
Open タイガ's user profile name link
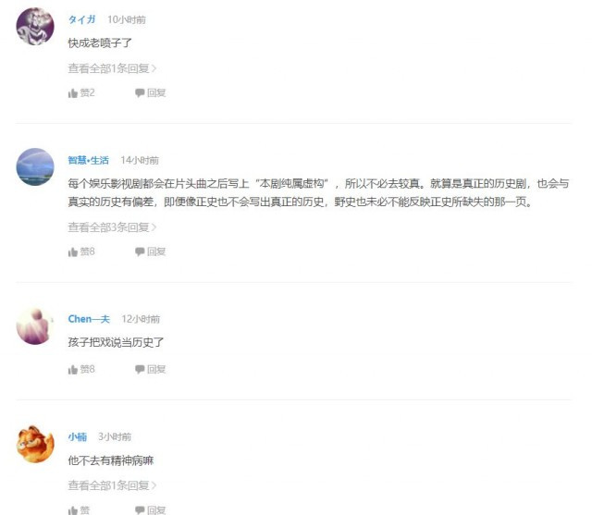click(81, 19)
